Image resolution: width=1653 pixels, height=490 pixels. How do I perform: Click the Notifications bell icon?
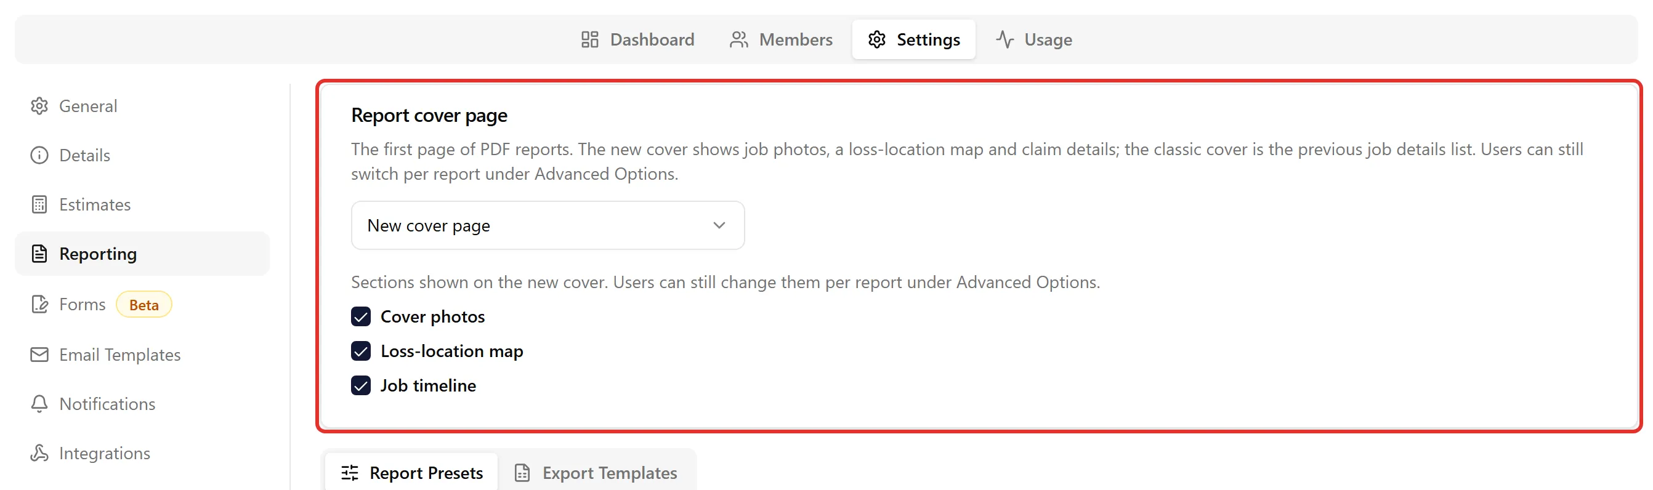(x=39, y=404)
